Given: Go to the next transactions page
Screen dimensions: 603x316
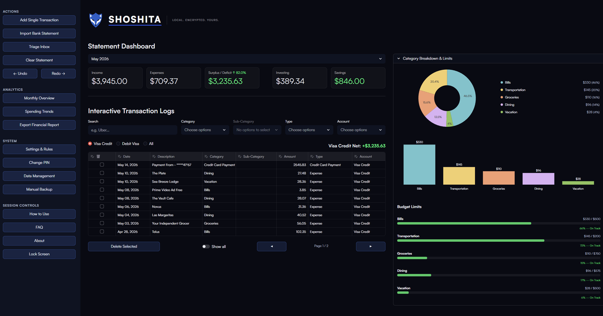Looking at the screenshot, I should (371, 247).
